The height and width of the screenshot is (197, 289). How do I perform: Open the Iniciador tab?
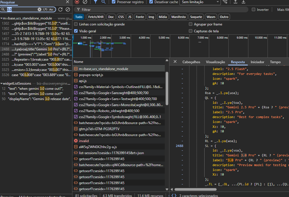pos(257,62)
